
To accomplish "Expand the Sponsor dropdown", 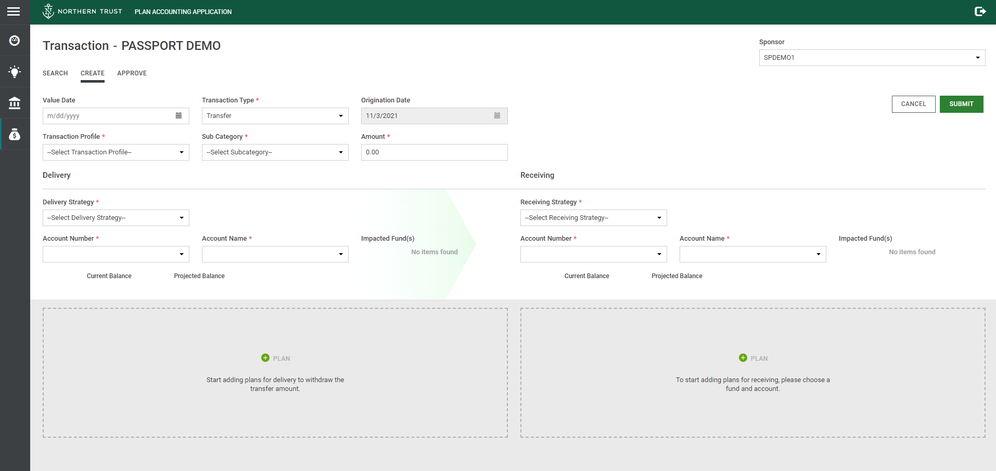I will 872,58.
